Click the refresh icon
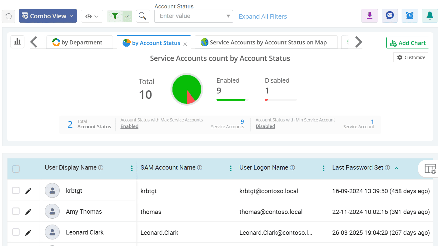Screen dimensions: 438x246 coord(8,16)
